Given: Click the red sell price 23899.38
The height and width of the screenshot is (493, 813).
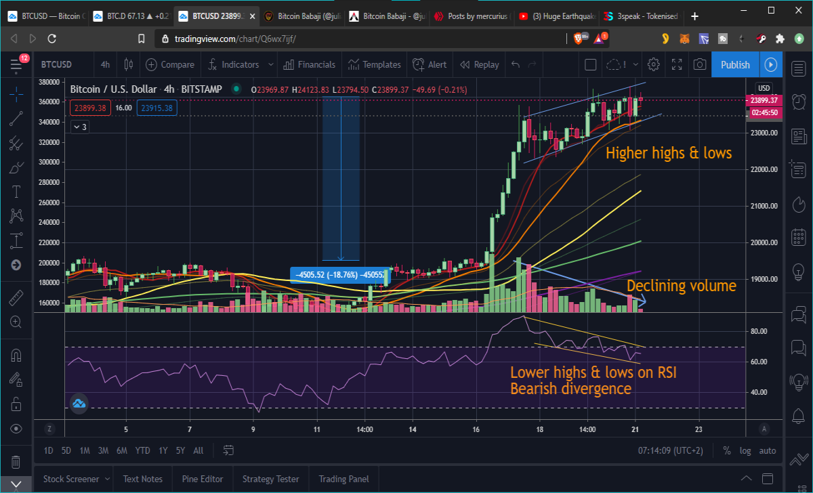Looking at the screenshot, I should click(89, 107).
